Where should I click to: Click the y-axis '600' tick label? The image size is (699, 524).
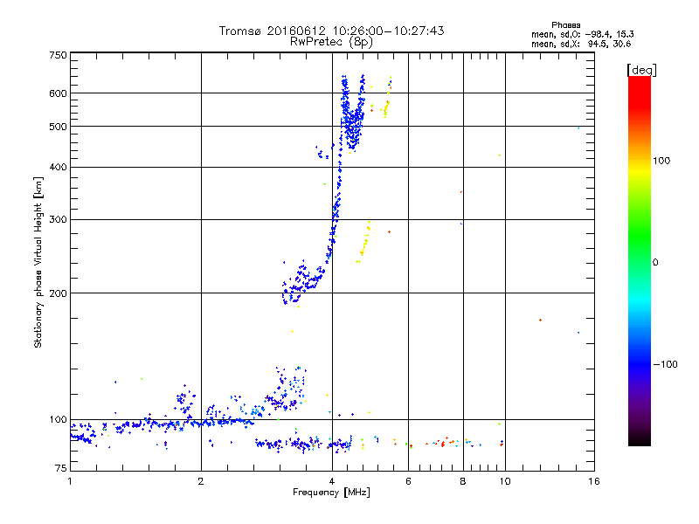(58, 93)
